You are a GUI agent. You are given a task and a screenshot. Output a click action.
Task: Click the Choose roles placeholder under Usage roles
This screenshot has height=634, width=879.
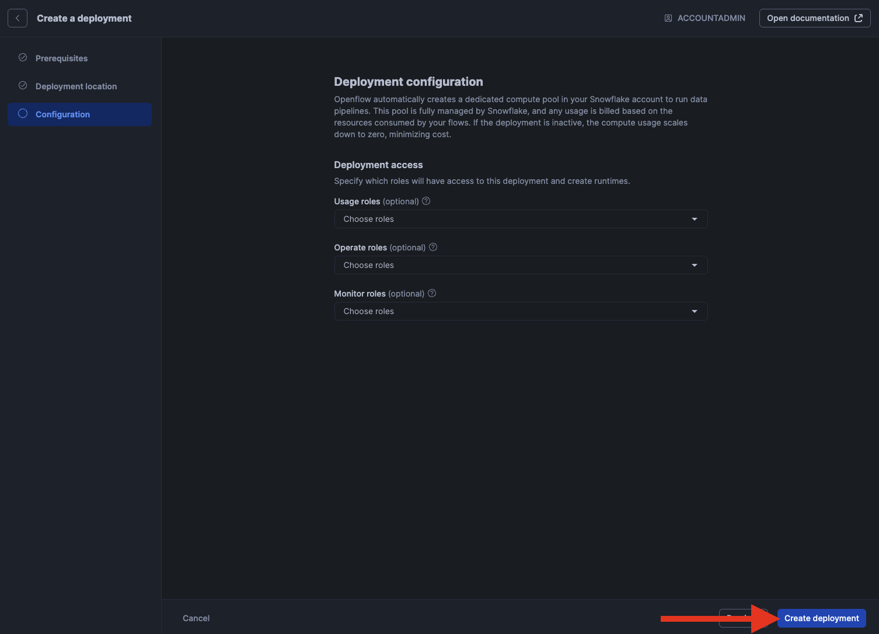pos(369,219)
